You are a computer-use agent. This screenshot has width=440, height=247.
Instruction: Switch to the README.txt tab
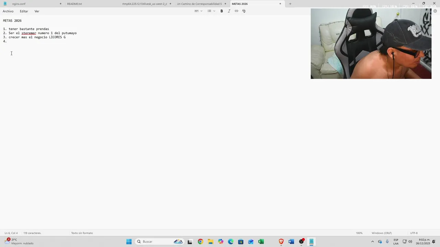coord(75,4)
